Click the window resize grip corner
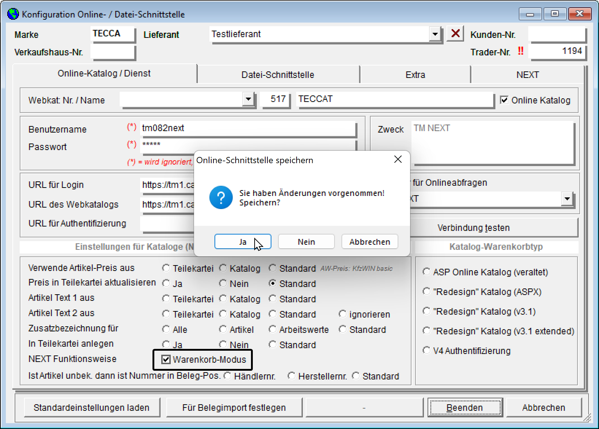 point(587,418)
